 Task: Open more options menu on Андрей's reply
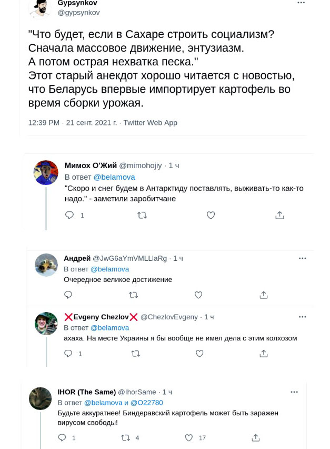303,258
